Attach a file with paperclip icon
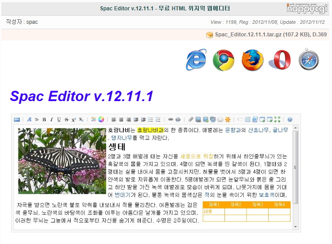The height and width of the screenshot is (244, 332). 191,120
